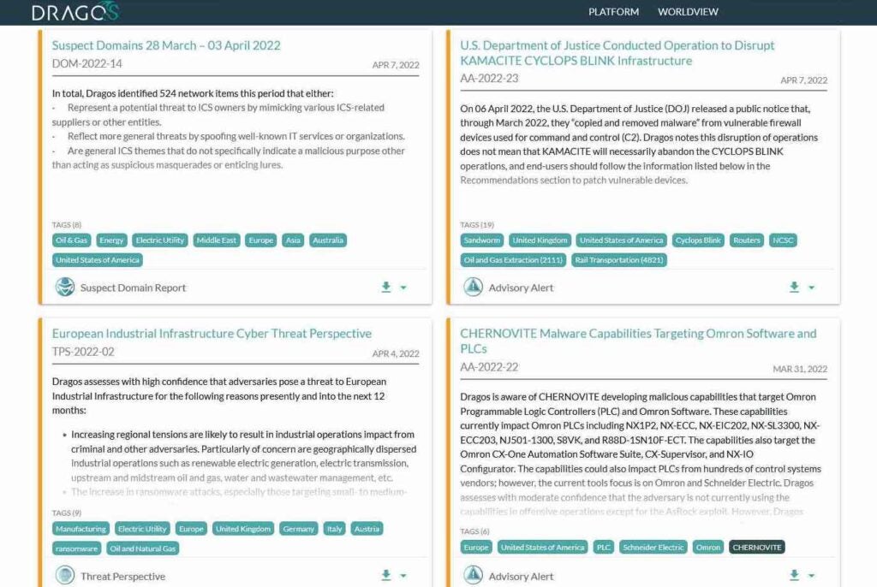
Task: Click Europe tag in European Threat Perspective card
Action: pos(191,529)
